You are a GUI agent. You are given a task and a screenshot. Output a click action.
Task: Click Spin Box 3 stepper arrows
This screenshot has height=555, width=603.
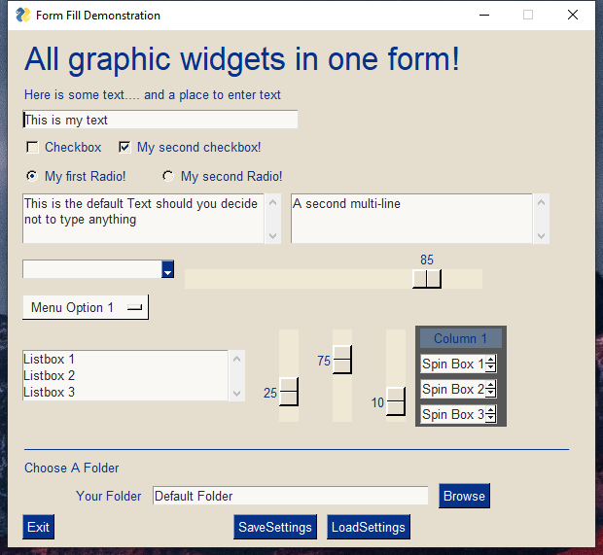coord(490,414)
